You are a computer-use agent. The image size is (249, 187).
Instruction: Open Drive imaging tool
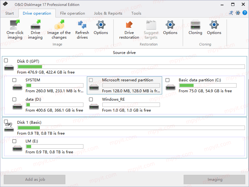(35, 30)
